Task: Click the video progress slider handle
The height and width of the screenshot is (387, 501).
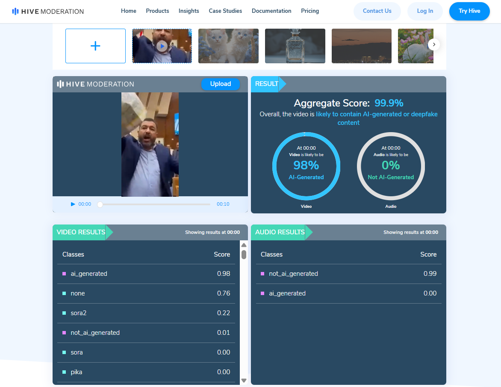Action: pyautogui.click(x=100, y=204)
